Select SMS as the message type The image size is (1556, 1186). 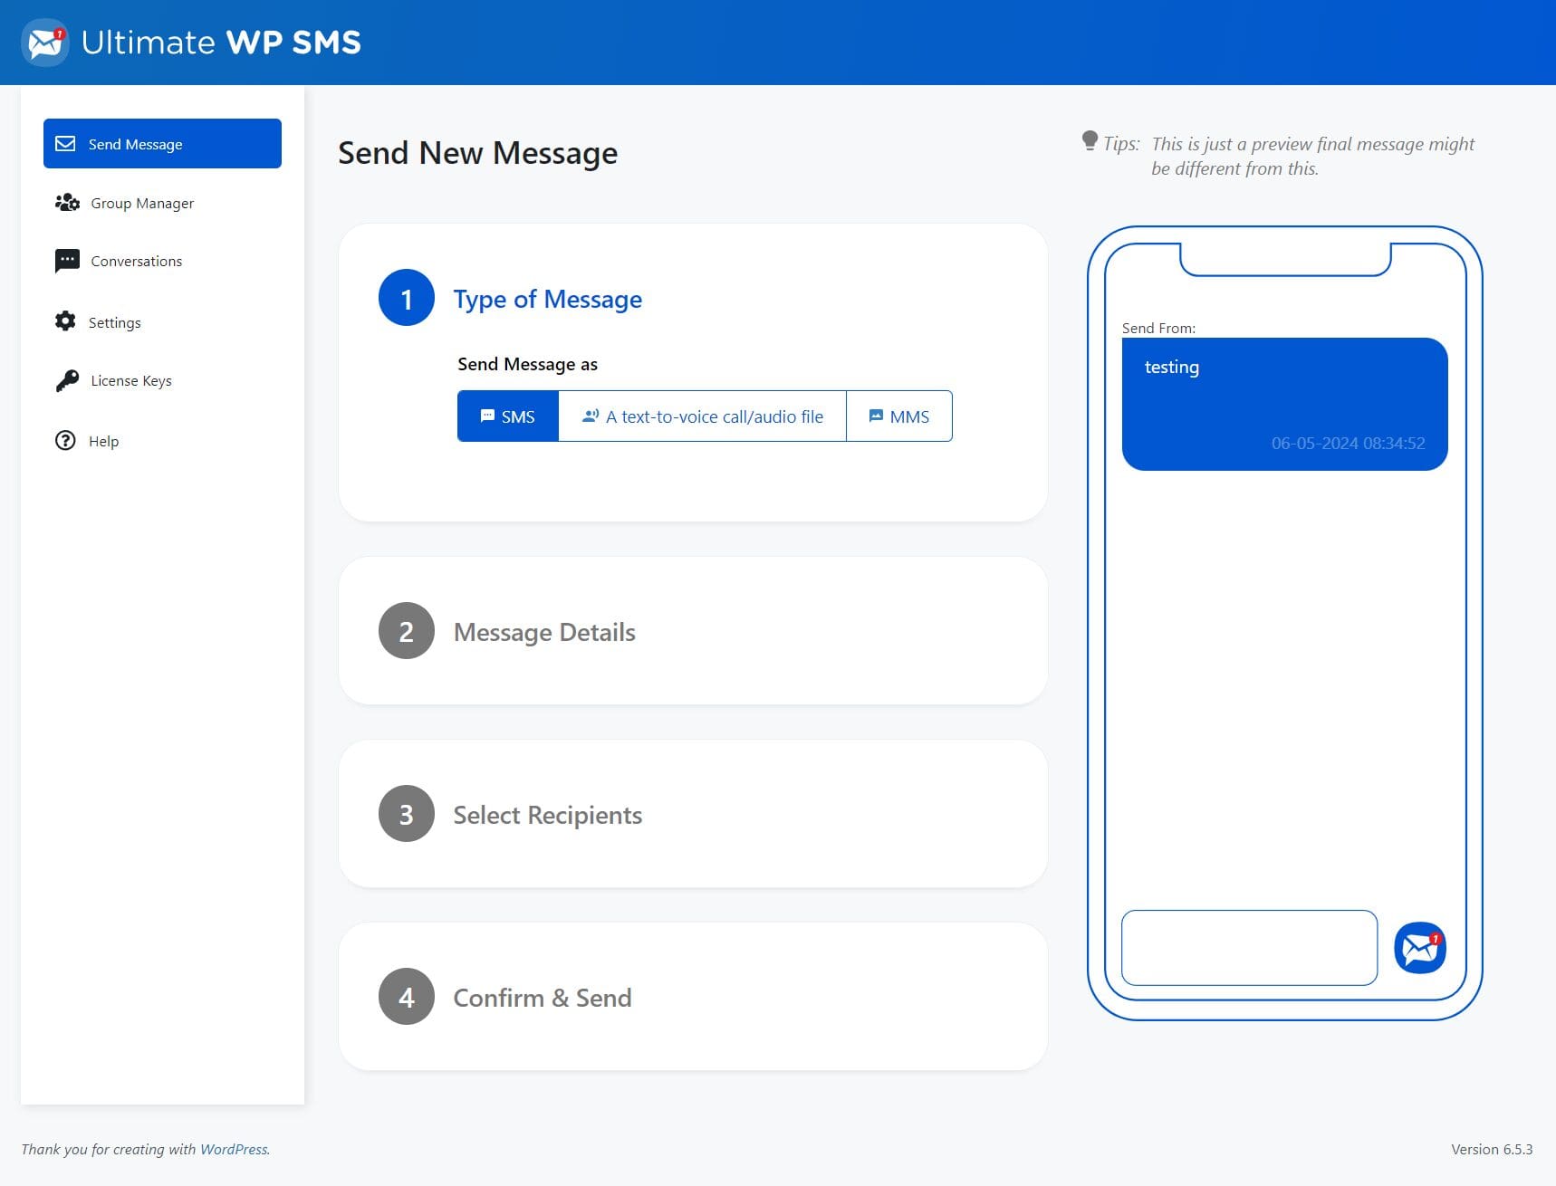508,416
